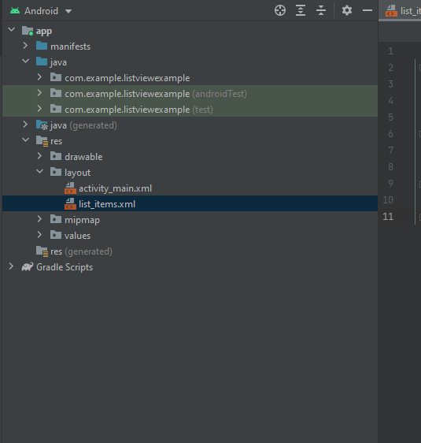
Task: Collapse the java folder
Action: (26, 61)
